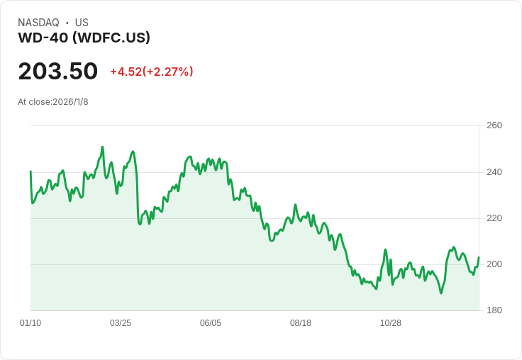Click the 180 price axis label
Image resolution: width=522 pixels, height=360 pixels.
(494, 310)
